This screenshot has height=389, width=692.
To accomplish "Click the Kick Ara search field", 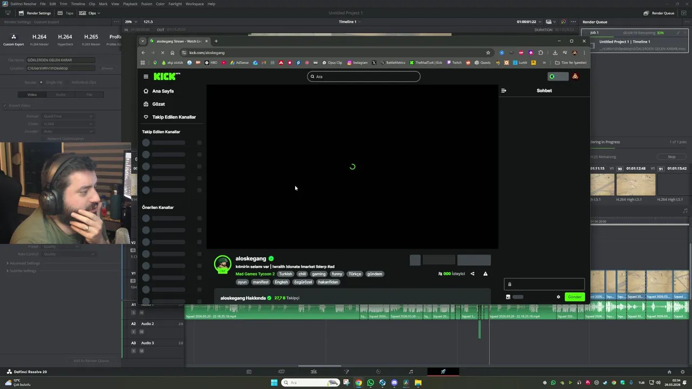I will pos(363,76).
